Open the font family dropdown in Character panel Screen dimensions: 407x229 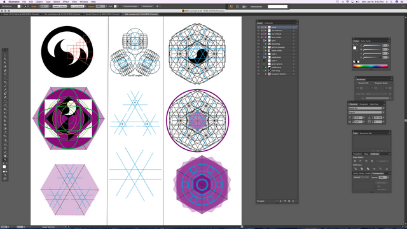(366, 108)
